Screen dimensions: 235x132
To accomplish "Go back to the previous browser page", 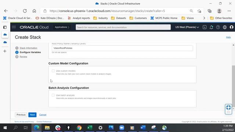I will 6,11.
